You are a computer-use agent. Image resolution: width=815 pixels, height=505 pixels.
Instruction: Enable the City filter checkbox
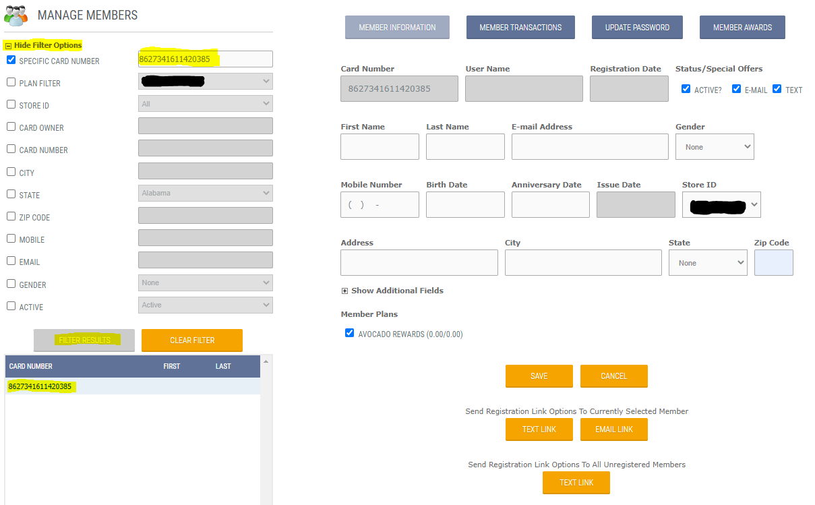click(10, 172)
